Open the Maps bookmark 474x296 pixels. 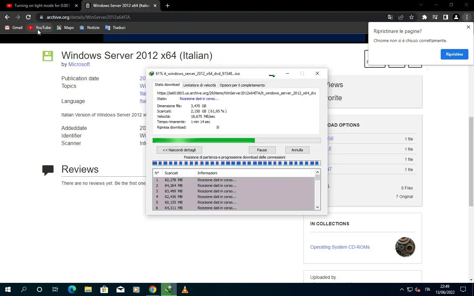pos(65,28)
